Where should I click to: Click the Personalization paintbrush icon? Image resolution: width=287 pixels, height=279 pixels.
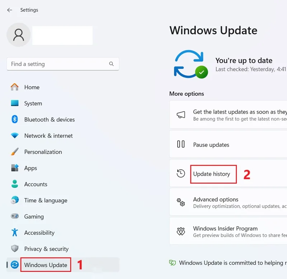[15, 152]
